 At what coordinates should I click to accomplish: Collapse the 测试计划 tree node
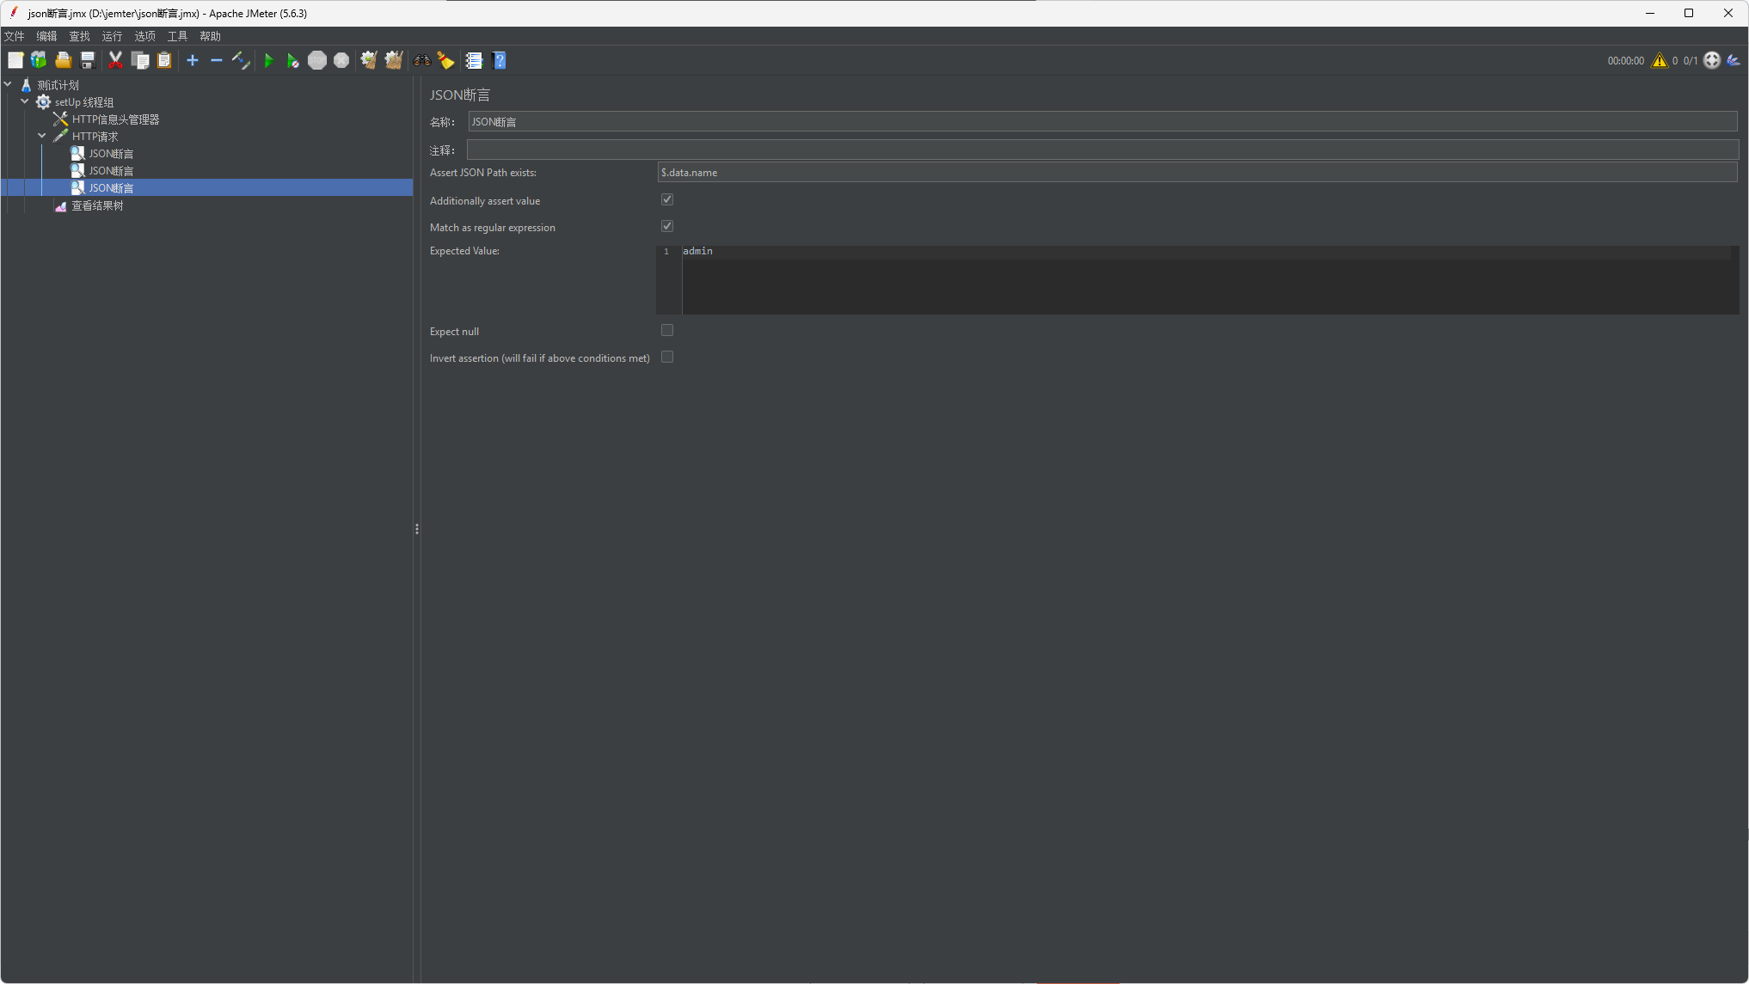[x=8, y=84]
